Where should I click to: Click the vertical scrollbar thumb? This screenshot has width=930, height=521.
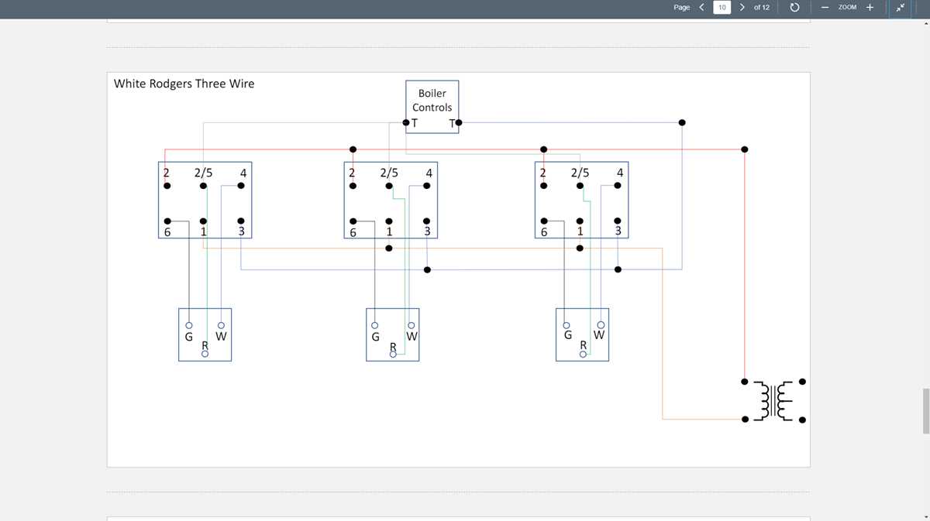tap(925, 411)
